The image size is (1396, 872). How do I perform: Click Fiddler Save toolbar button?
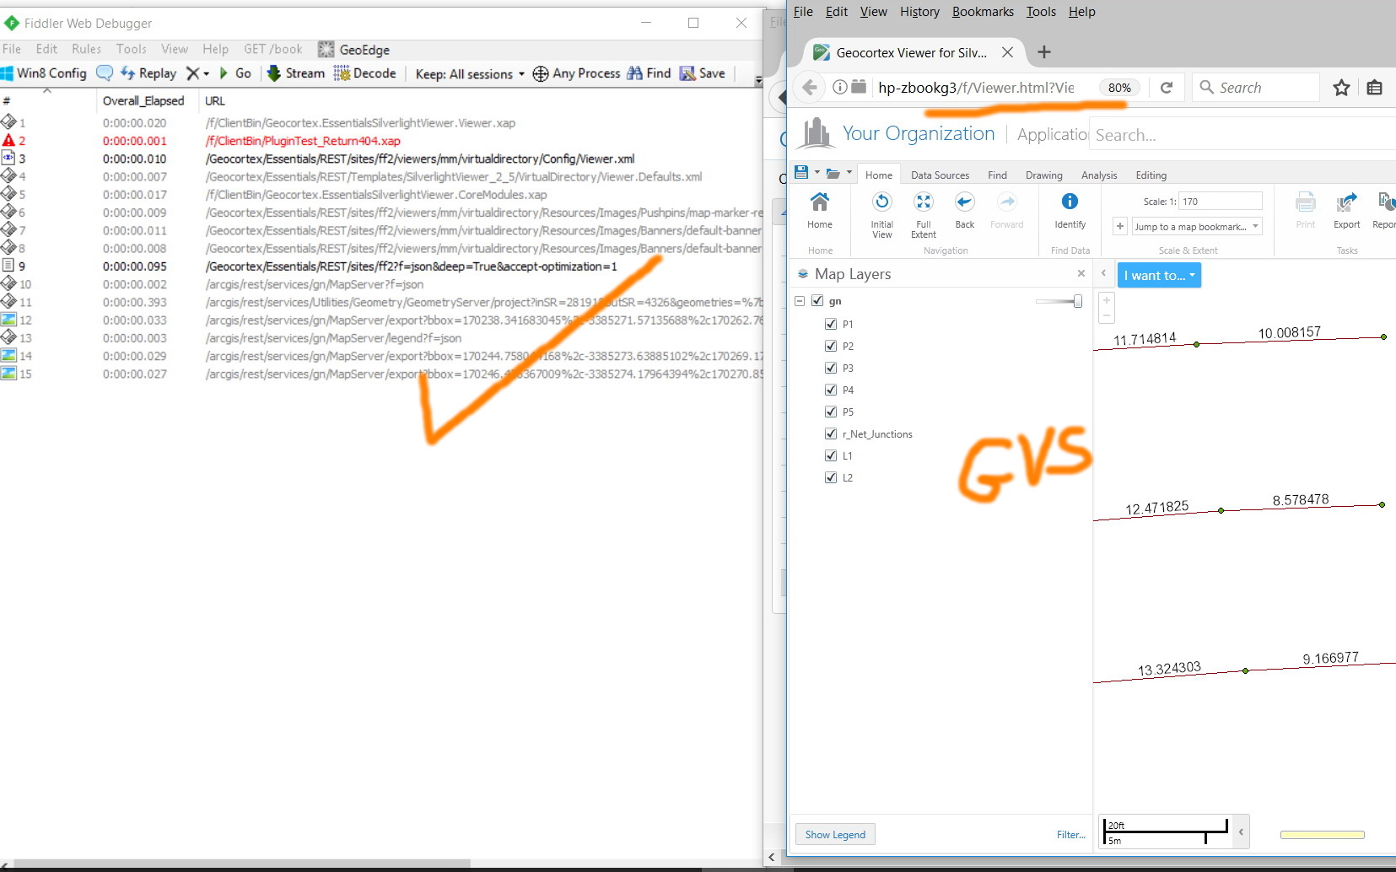703,73
